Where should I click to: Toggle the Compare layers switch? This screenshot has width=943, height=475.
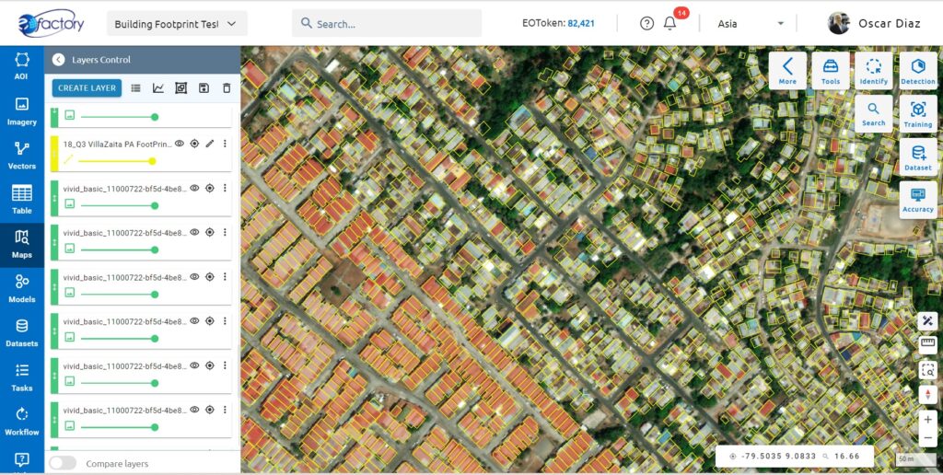[64, 464]
